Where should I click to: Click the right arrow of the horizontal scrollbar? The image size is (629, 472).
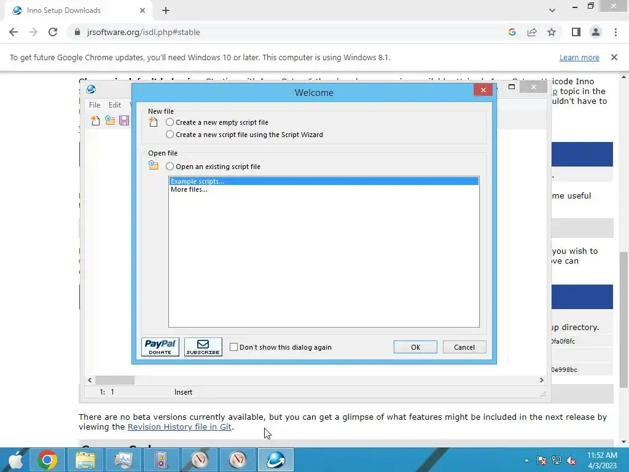coord(542,380)
